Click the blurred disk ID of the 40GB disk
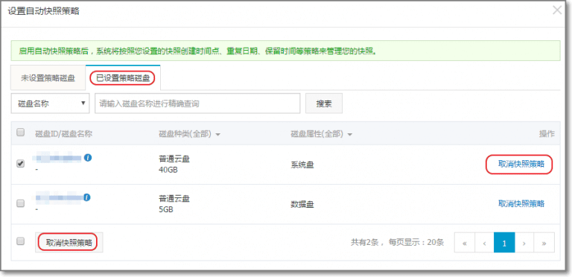572x277 pixels. [57, 158]
